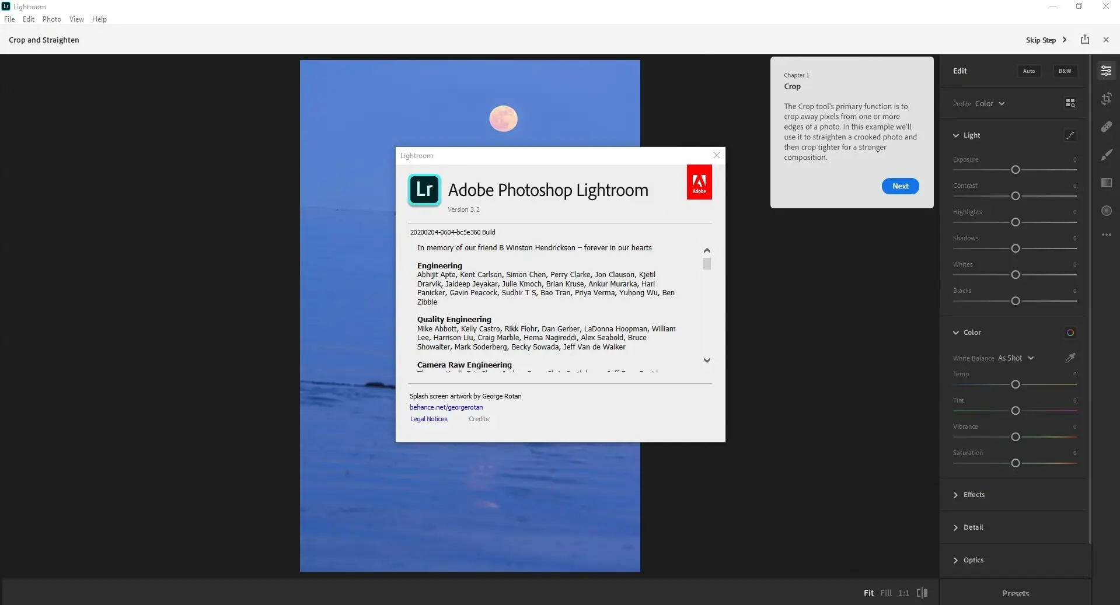Image resolution: width=1120 pixels, height=605 pixels.
Task: Open the Edit menu
Action: (x=29, y=19)
